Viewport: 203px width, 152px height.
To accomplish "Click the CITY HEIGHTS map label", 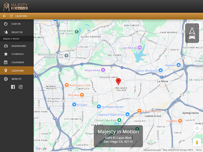I will [73, 119].
